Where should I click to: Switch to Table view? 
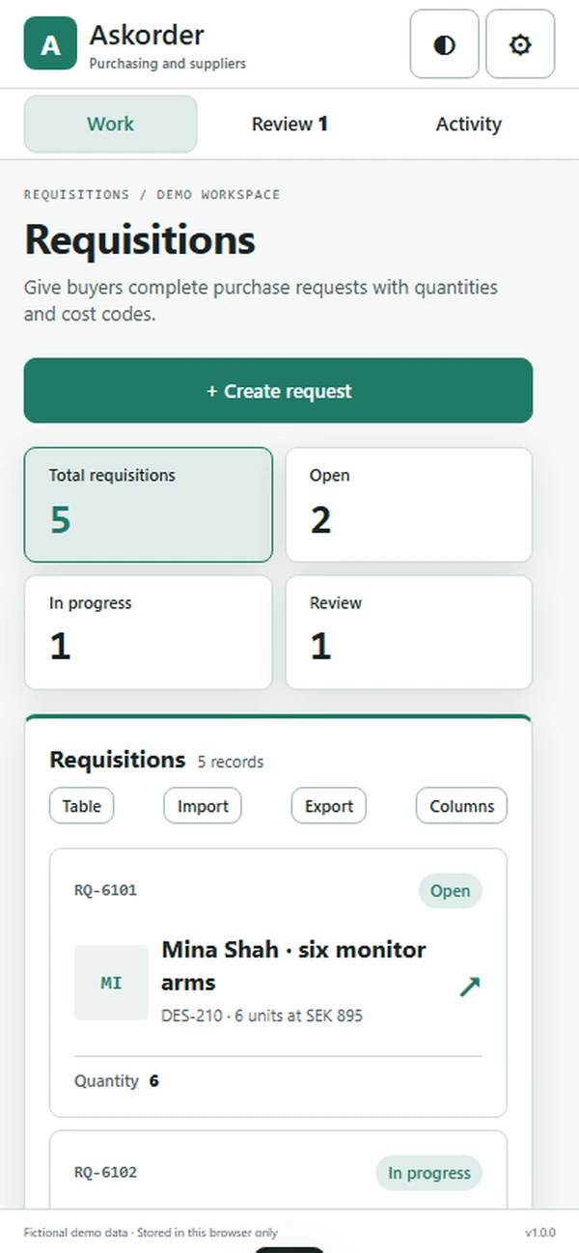81,806
